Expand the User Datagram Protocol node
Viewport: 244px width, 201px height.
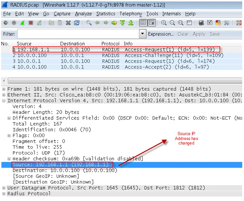pyautogui.click(x=4, y=188)
